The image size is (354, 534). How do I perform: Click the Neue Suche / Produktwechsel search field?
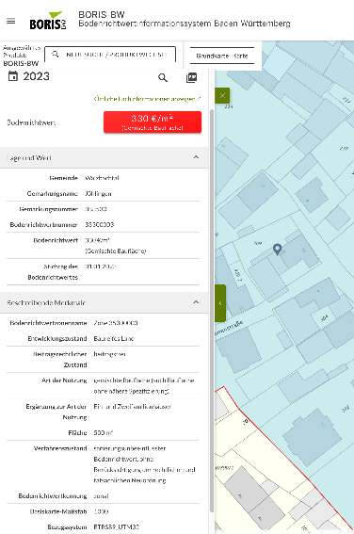[x=110, y=55]
